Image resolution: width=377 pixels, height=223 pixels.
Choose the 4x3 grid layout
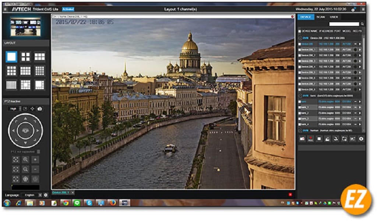[25, 71]
